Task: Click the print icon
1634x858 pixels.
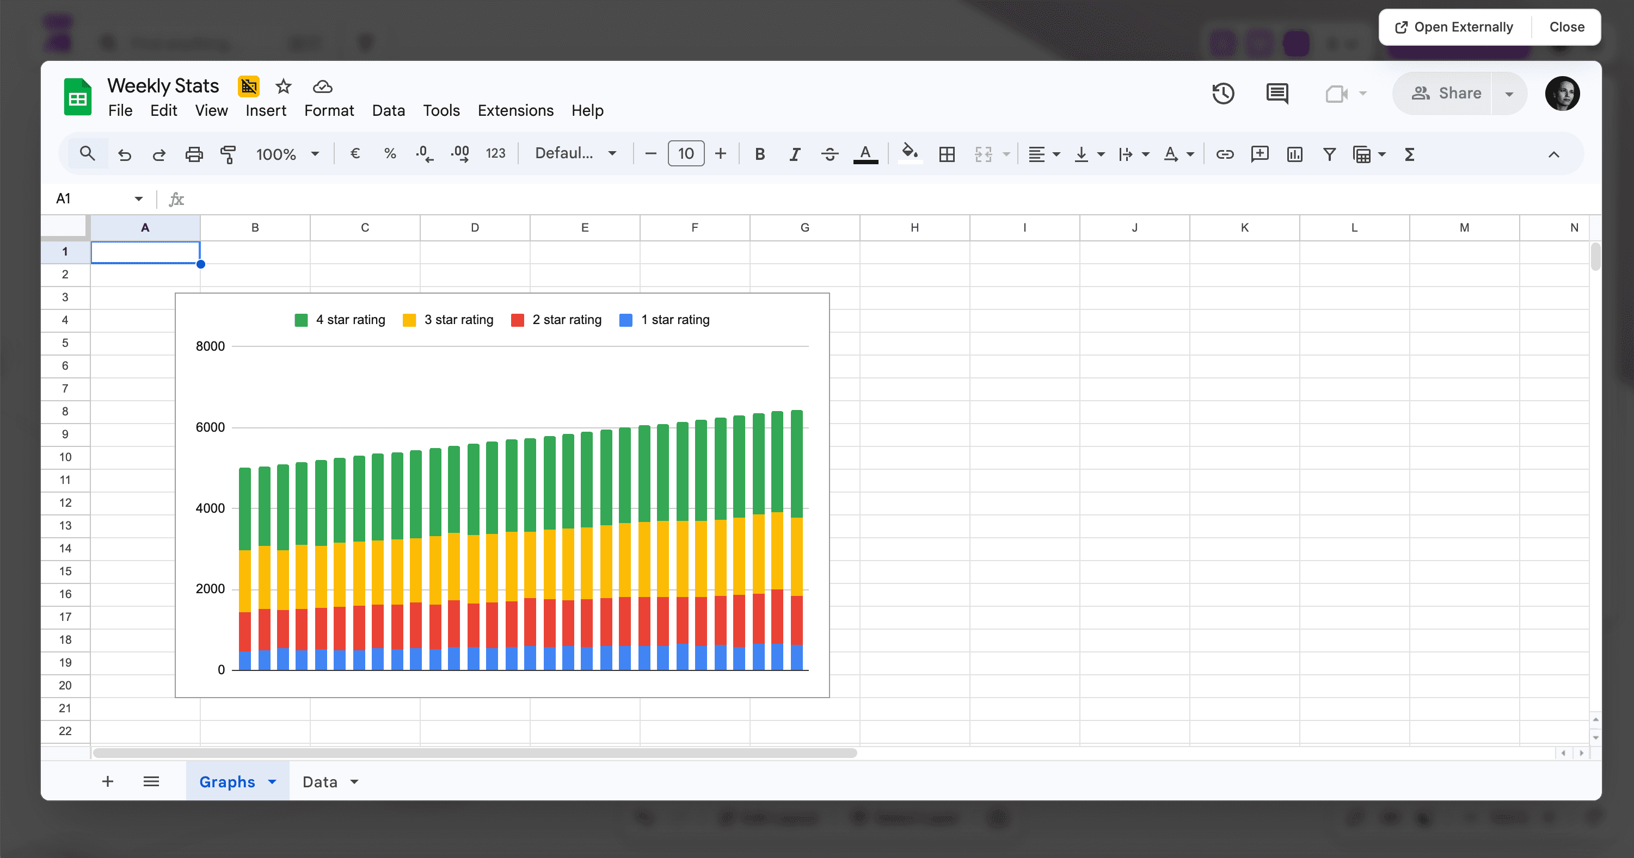Action: (x=193, y=154)
